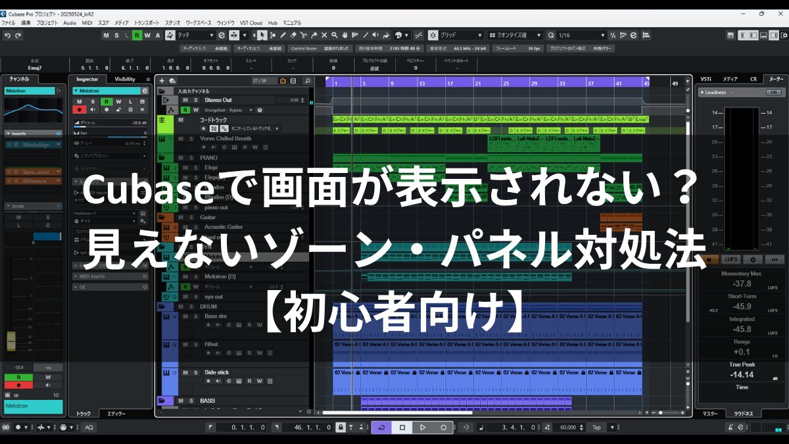
Task: Collapse the DRUM folder track
Action: tap(162, 307)
